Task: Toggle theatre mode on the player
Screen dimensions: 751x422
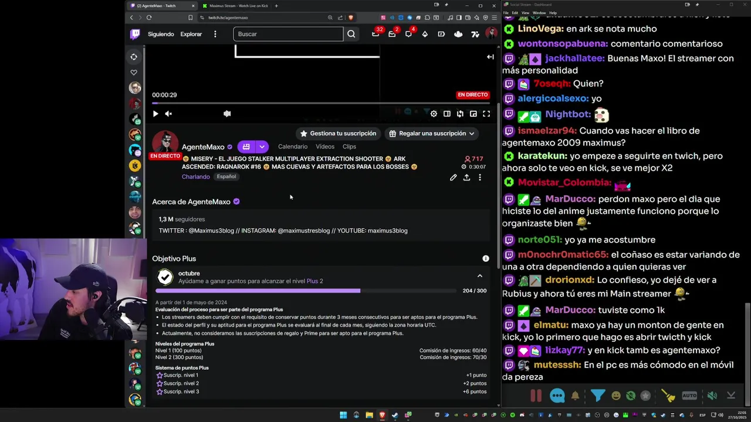Action: click(446, 114)
